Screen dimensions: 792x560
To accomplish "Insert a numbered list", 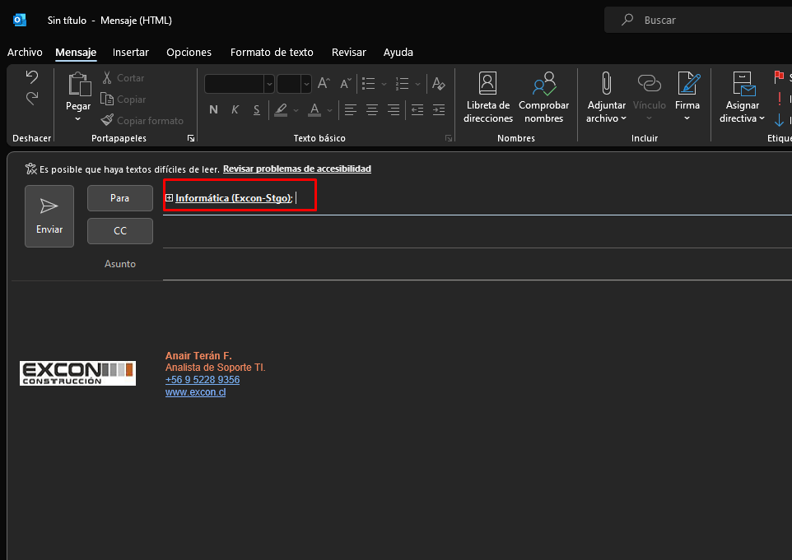I will [402, 84].
